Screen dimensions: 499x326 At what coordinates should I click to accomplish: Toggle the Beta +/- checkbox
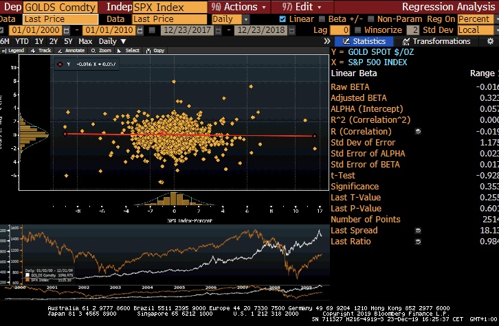coord(322,19)
